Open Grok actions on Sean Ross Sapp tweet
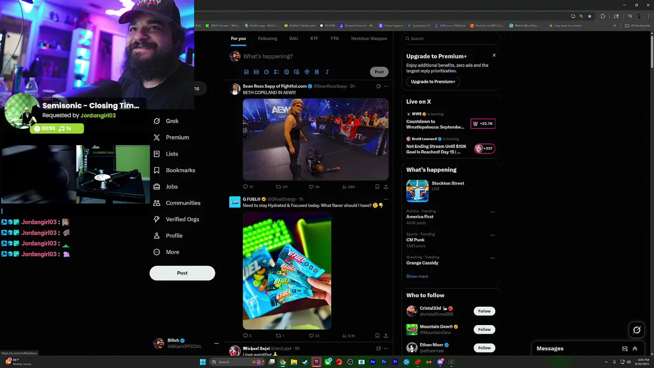 378,86
